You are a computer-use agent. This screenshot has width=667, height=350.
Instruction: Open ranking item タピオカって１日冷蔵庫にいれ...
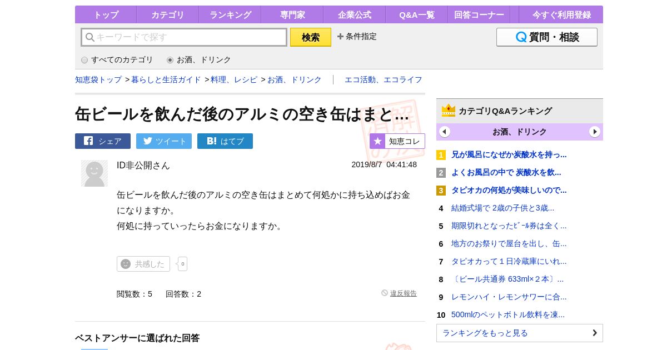coord(509,261)
